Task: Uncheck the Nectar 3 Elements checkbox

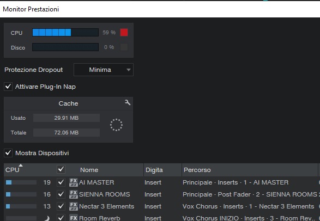Action: (x=61, y=206)
